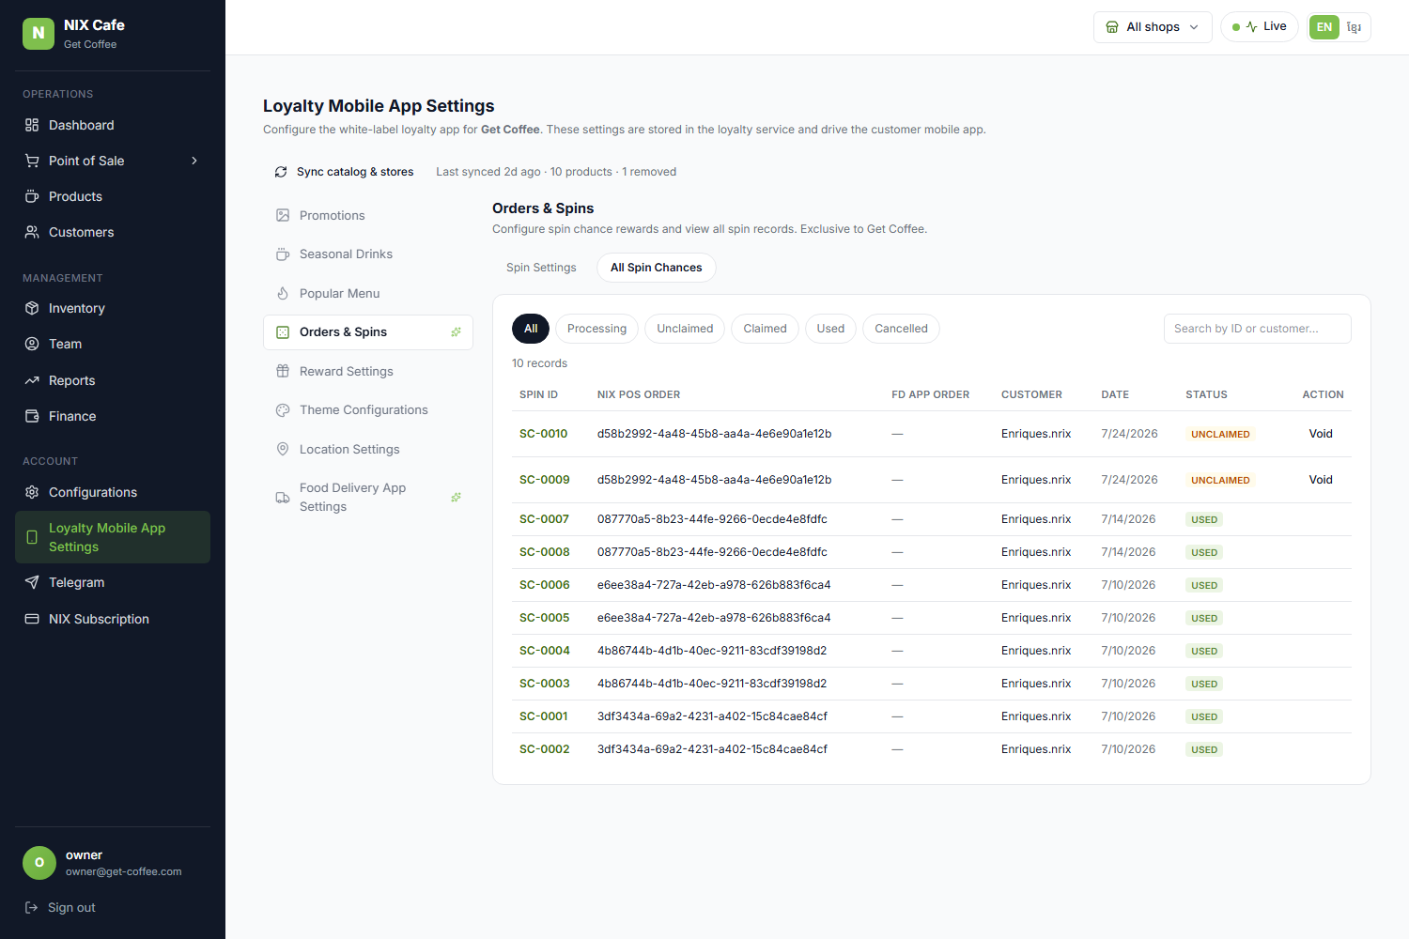This screenshot has width=1409, height=939.
Task: Click the Reward Settings gift icon
Action: click(283, 371)
